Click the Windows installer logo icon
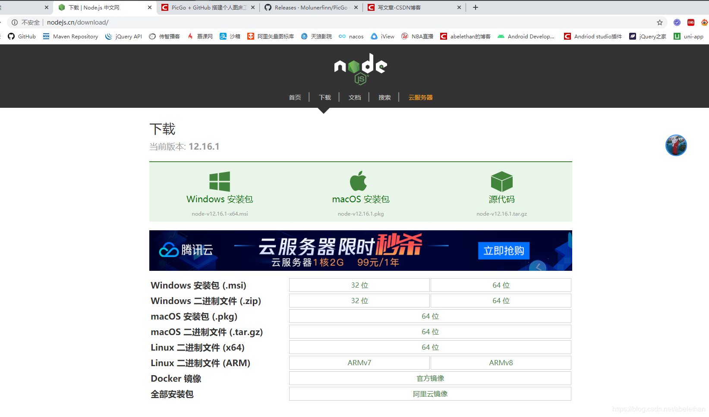Viewport: 709px width, 417px height. (220, 182)
